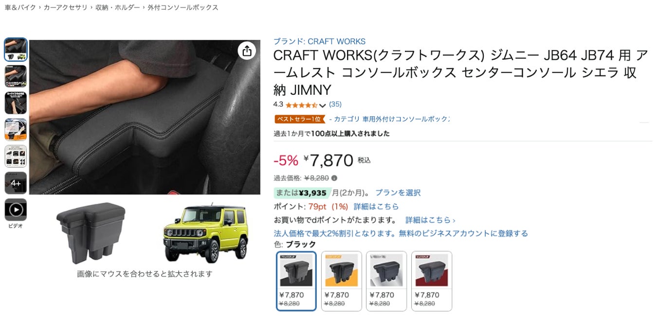
Task: Open the 車＆バイク breadcrumb category
Action: [19, 7]
